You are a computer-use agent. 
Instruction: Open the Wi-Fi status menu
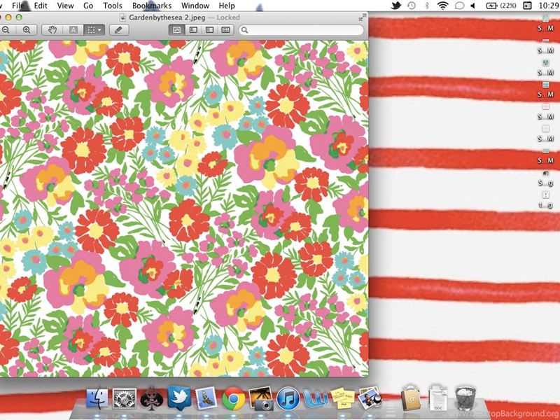[x=442, y=6]
